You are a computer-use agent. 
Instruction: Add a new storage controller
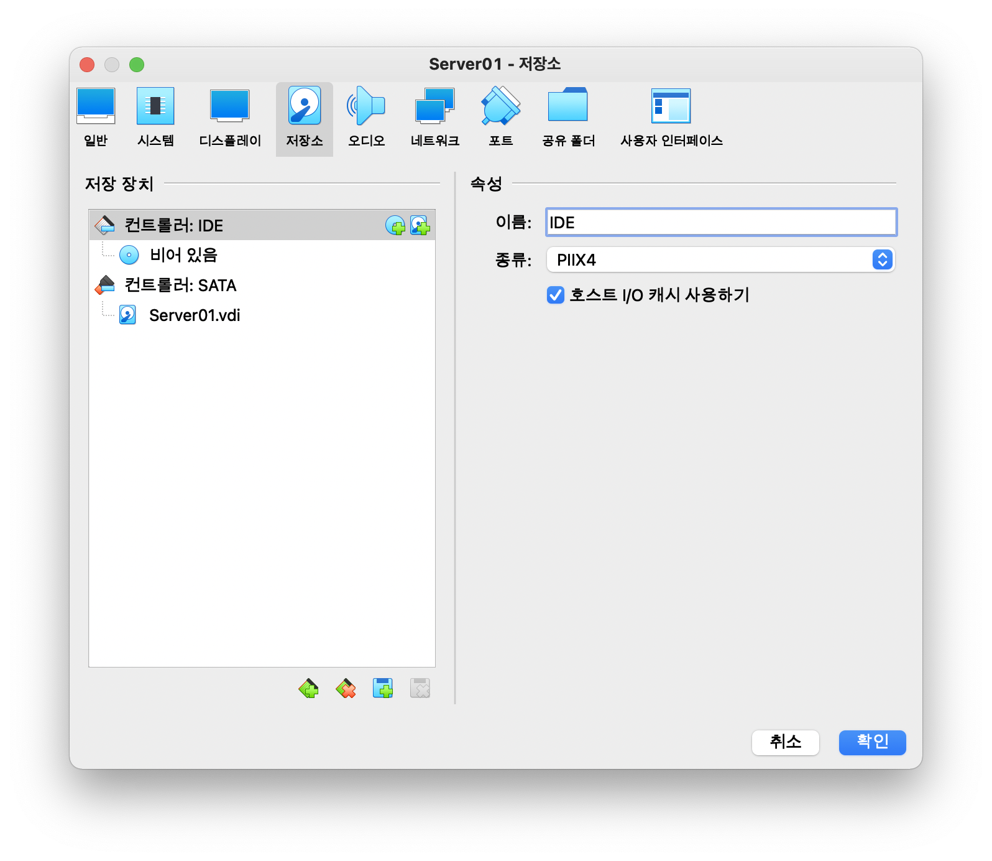[308, 688]
